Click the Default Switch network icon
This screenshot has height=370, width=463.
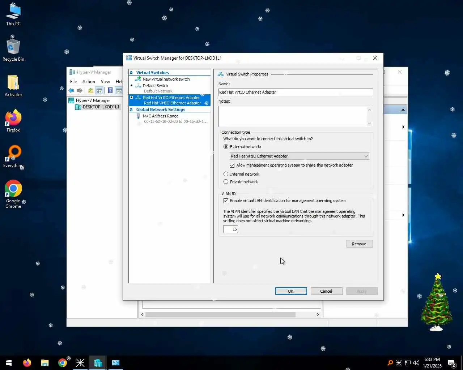tap(138, 86)
